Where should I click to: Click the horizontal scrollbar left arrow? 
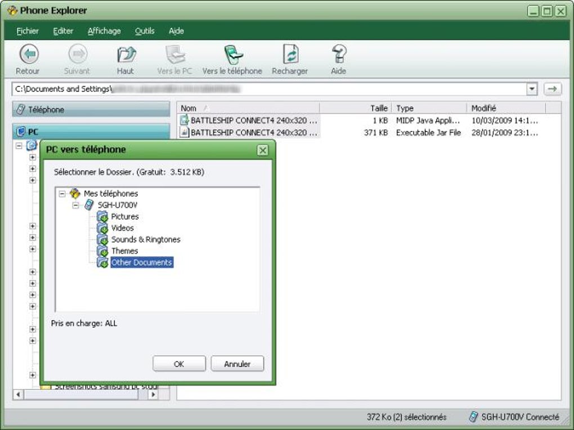pyautogui.click(x=18, y=395)
